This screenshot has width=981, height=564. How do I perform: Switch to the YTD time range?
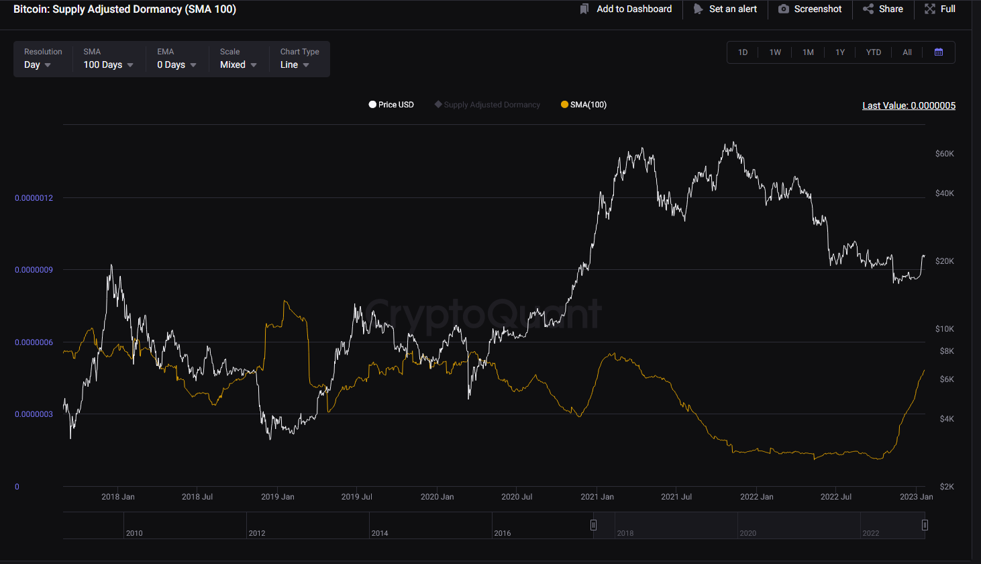(x=873, y=52)
